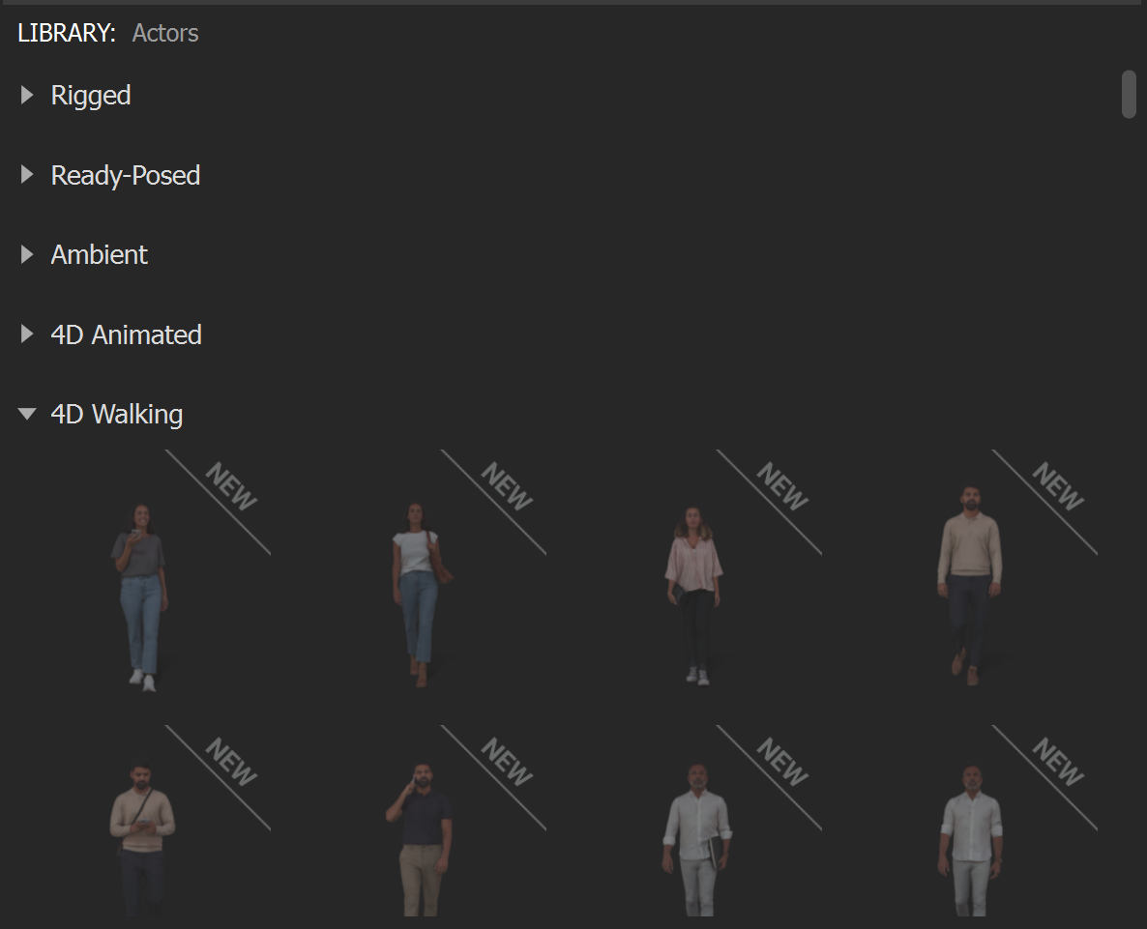This screenshot has height=929, width=1147.
Task: Select woman in pink blouse actor
Action: point(694,595)
